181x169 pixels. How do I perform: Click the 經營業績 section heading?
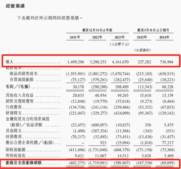[15, 6]
